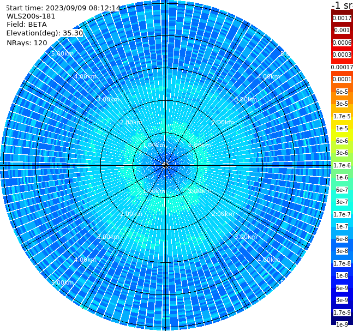This screenshot has height=331, width=353.
Task: Click the 0.00017 colorbar label
Action: (x=342, y=67)
